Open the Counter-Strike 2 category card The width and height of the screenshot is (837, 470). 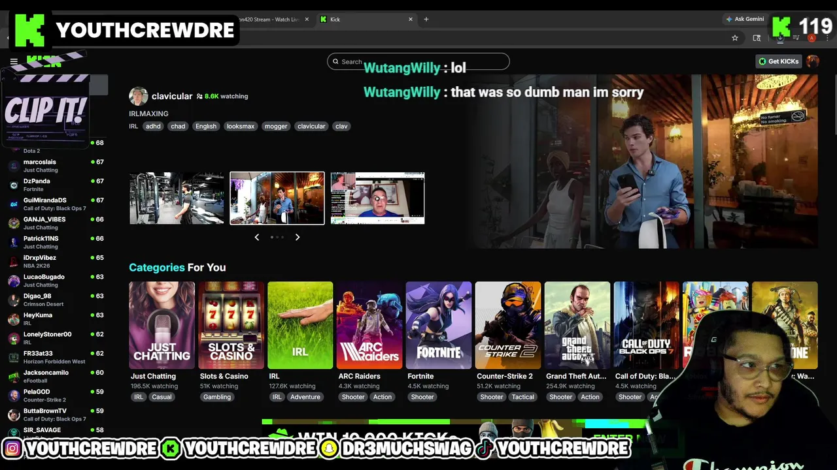coord(508,325)
